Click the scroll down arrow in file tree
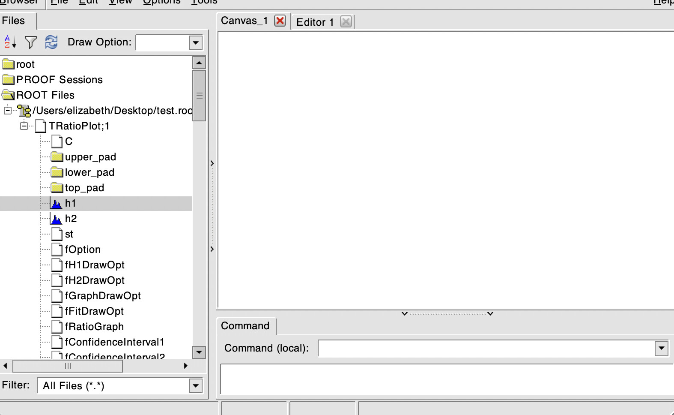 point(199,352)
